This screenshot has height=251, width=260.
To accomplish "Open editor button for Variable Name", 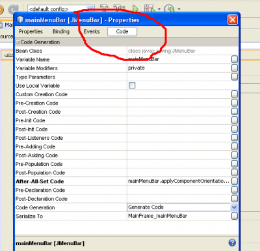I will point(235,59).
